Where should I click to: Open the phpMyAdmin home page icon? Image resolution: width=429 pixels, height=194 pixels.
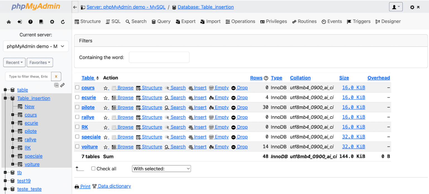point(9,21)
